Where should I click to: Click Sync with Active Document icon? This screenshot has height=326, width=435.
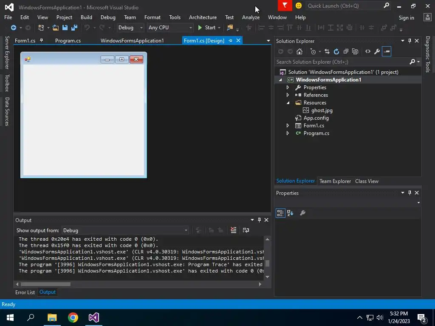click(327, 51)
